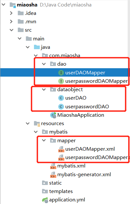This screenshot has height=204, width=130.
Task: Click the application.yml Spring config icon
Action: tap(45, 200)
